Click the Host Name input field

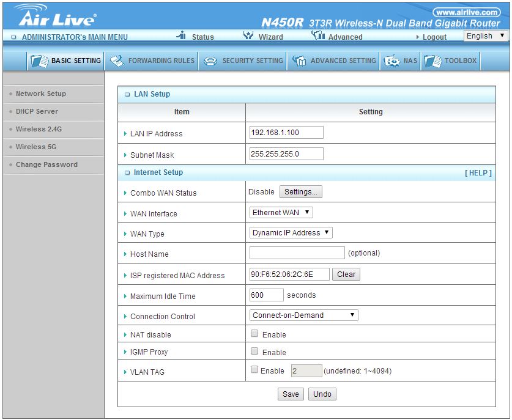(297, 253)
